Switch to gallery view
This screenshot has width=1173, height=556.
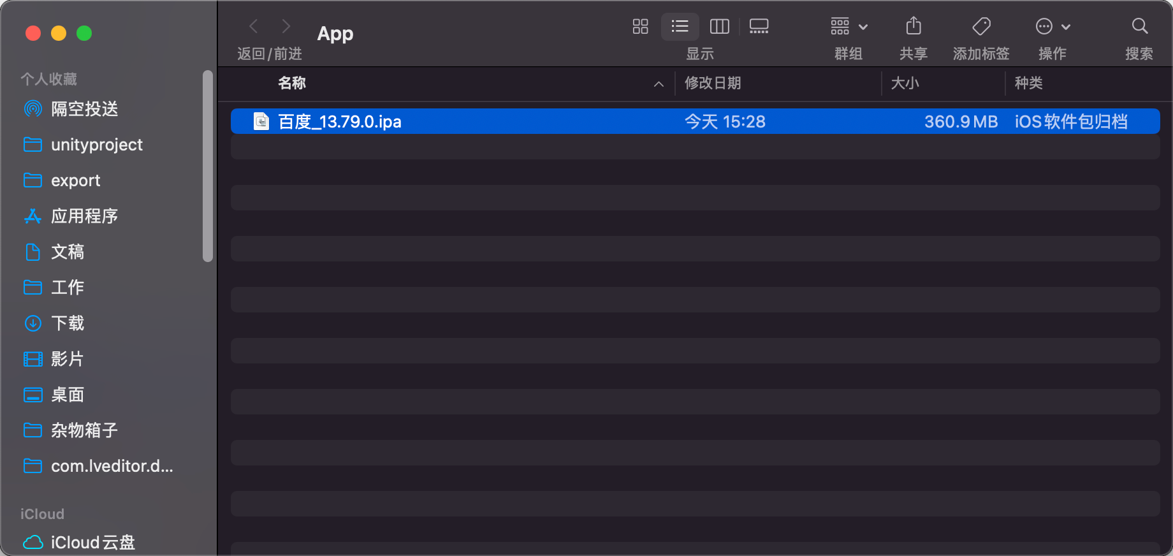click(x=759, y=26)
